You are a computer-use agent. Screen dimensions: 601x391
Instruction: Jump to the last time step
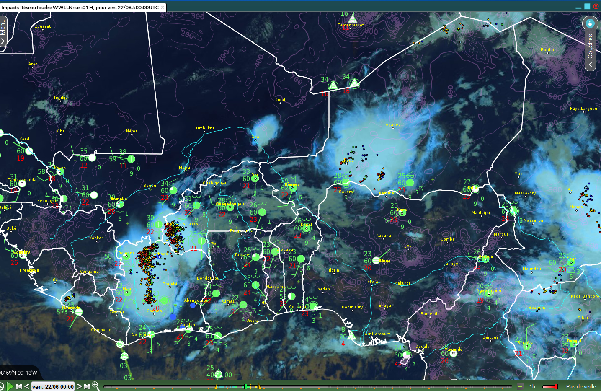pyautogui.click(x=87, y=386)
